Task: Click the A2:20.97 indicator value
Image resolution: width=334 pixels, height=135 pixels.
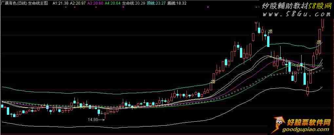Action: click(x=78, y=3)
